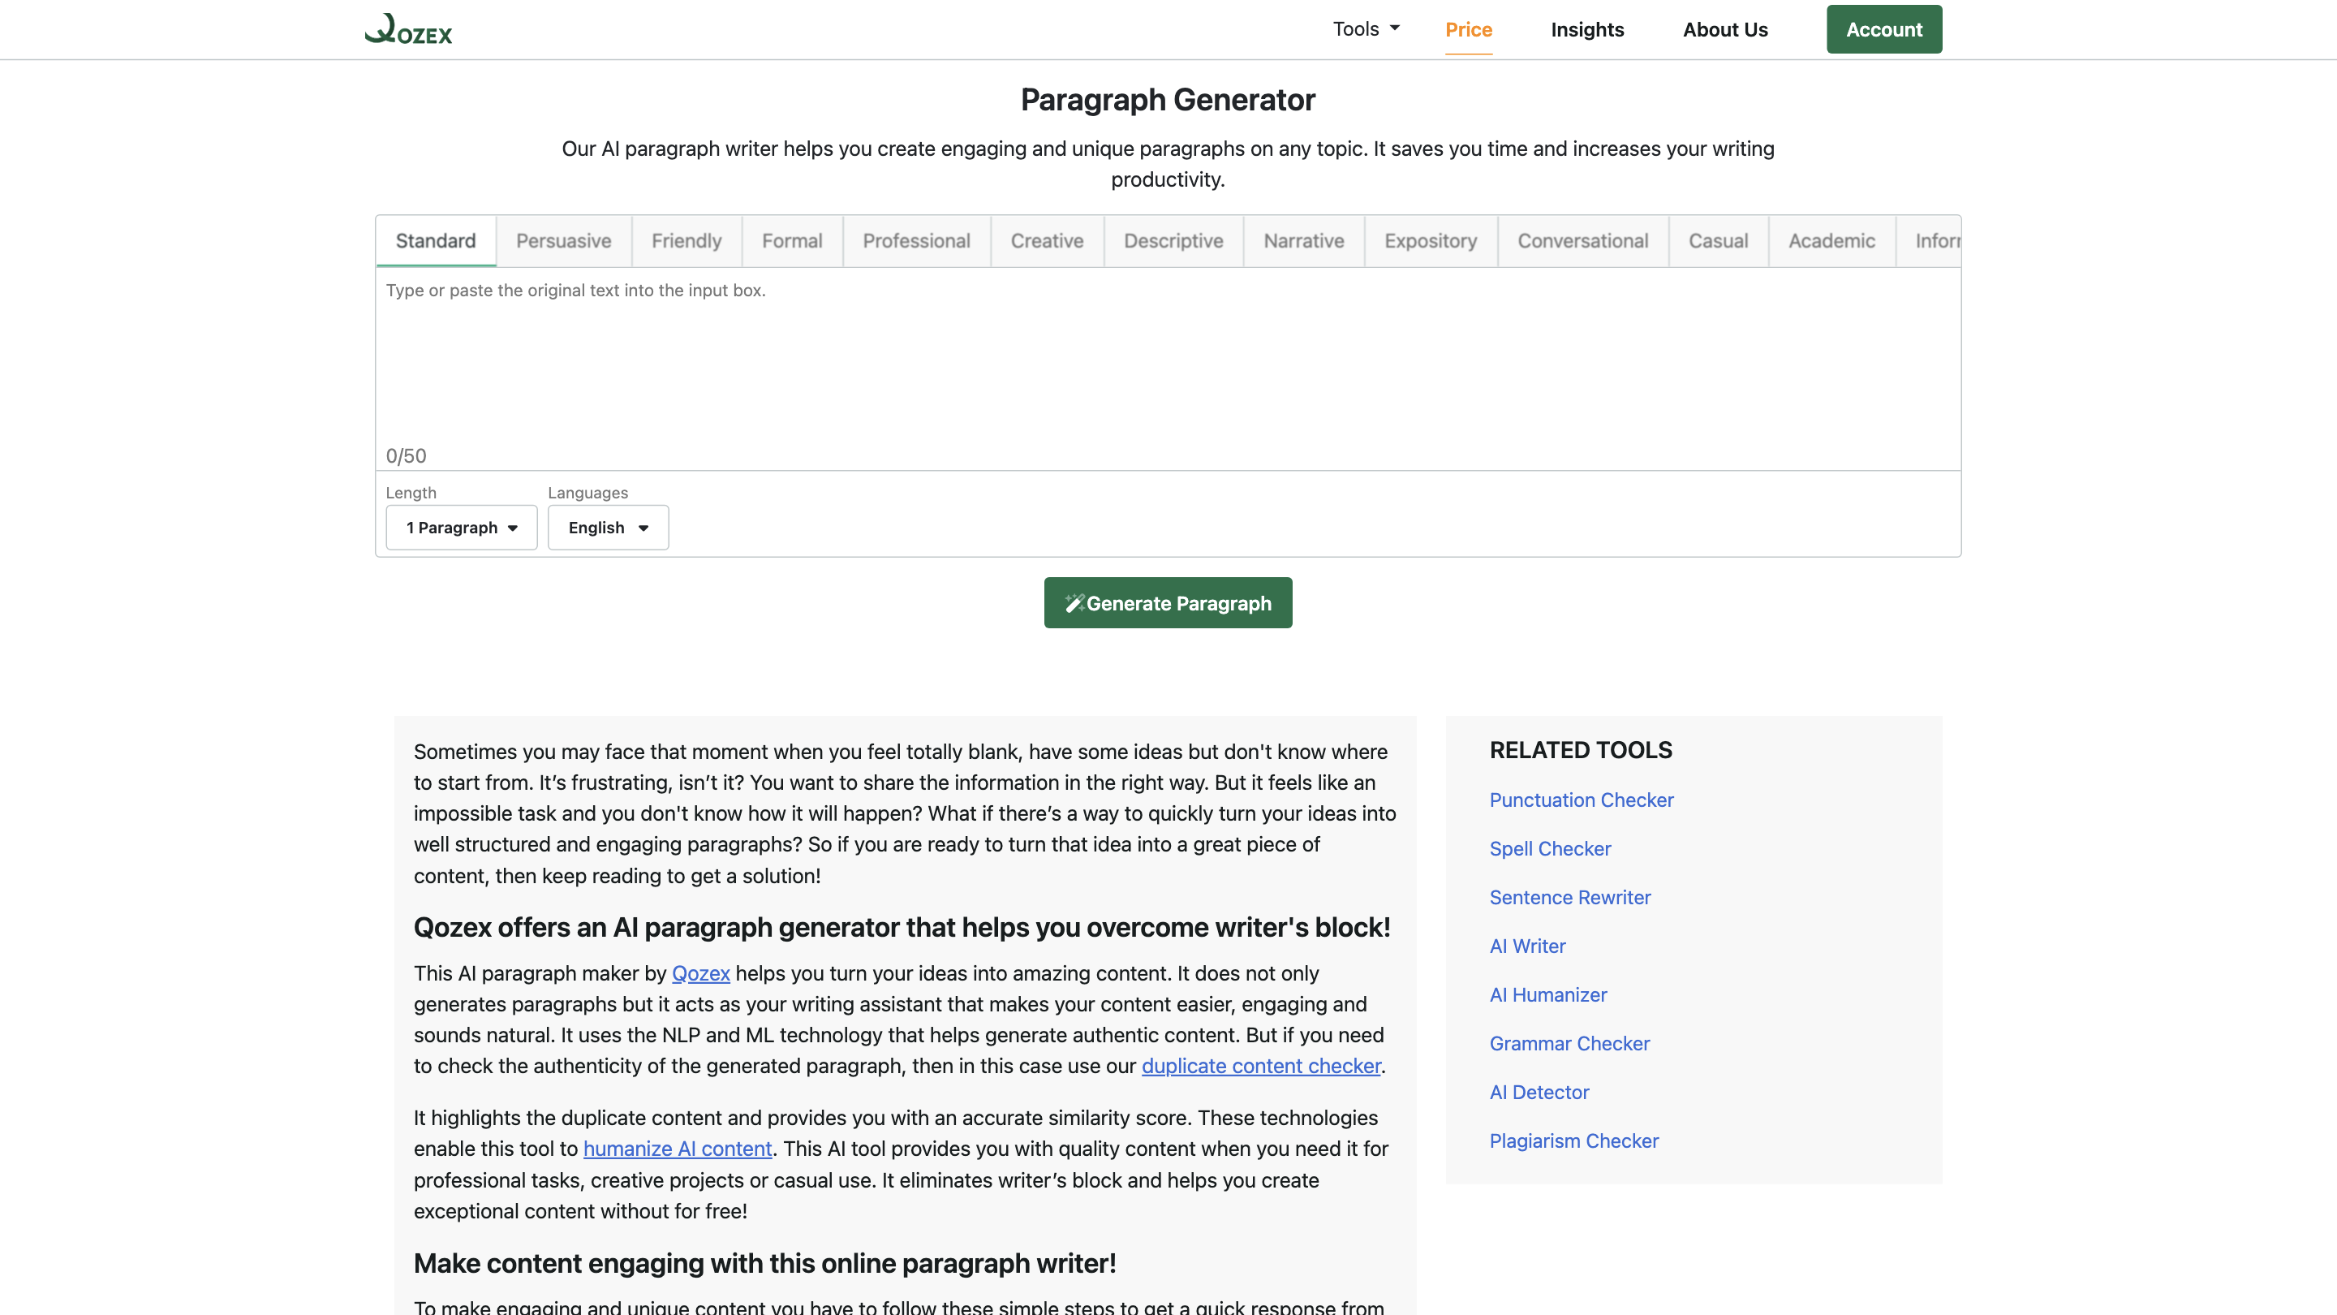Open the Length dropdown showing 1 Paragraph
This screenshot has width=2337, height=1315.
tap(461, 528)
